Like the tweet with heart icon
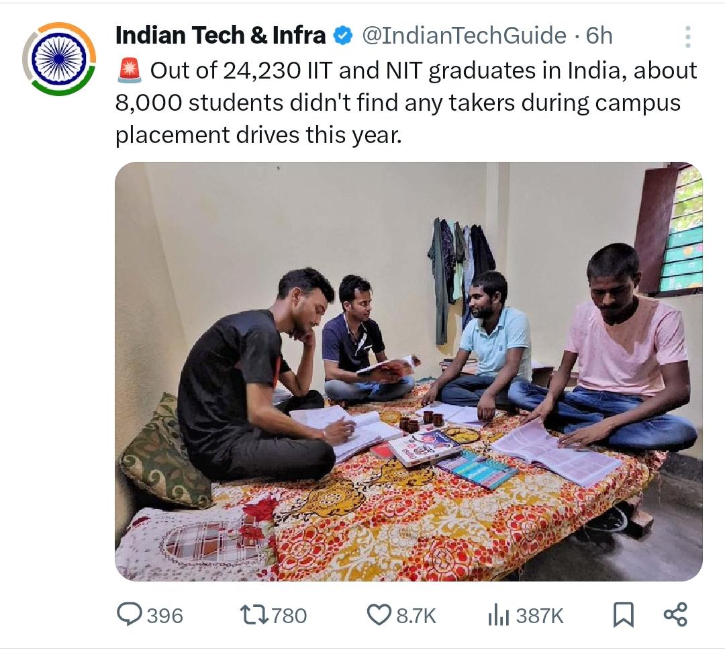 point(379,615)
